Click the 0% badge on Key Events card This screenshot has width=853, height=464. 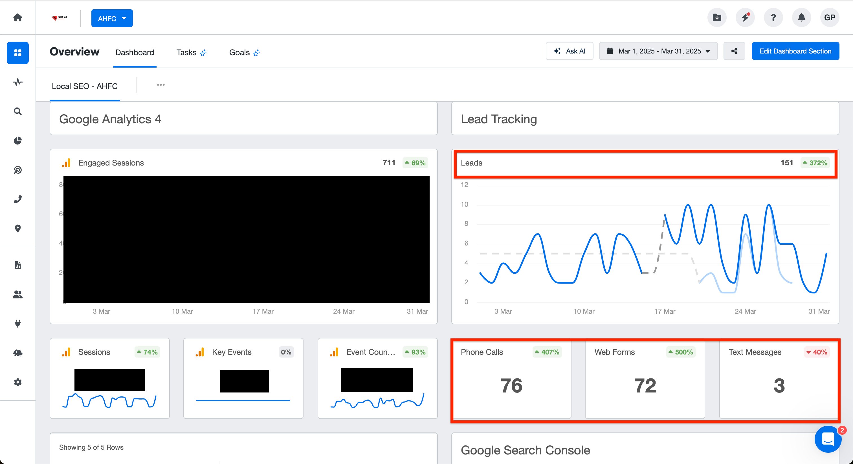[286, 352]
